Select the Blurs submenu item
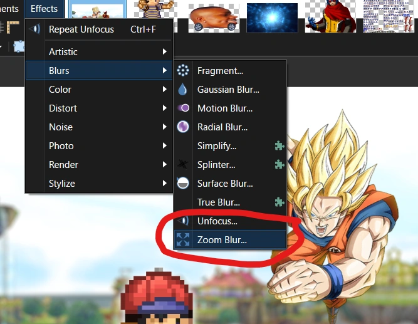 point(99,70)
